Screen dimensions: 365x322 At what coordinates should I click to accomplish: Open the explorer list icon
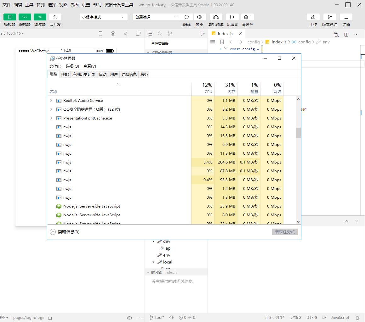pyautogui.click(x=150, y=34)
